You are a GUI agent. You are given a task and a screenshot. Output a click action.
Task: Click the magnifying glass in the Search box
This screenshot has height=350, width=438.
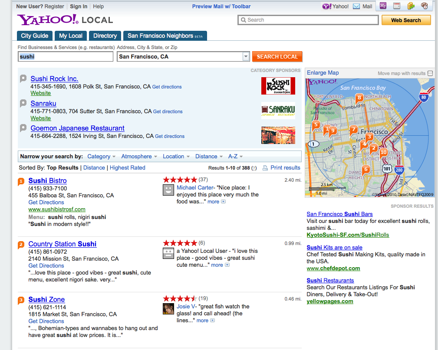[244, 20]
